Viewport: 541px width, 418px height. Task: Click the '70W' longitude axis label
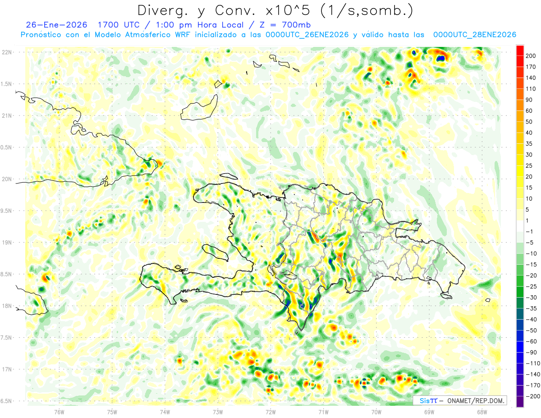(x=376, y=412)
